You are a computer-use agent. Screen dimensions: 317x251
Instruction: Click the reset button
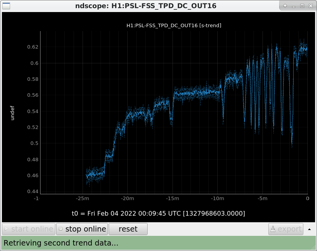pos(128,229)
